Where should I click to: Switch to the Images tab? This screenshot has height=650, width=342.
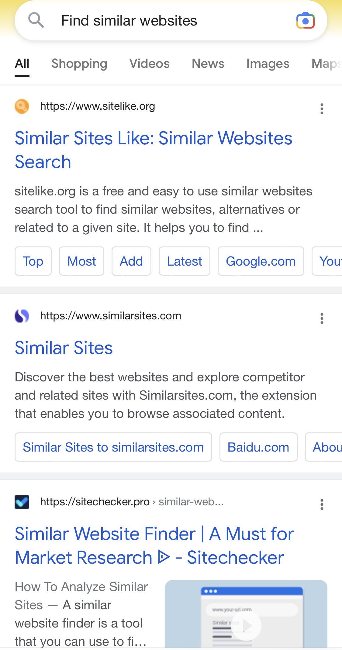[268, 64]
